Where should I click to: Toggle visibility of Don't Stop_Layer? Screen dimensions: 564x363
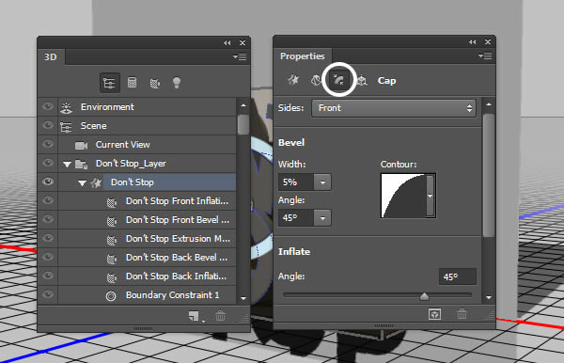(48, 163)
